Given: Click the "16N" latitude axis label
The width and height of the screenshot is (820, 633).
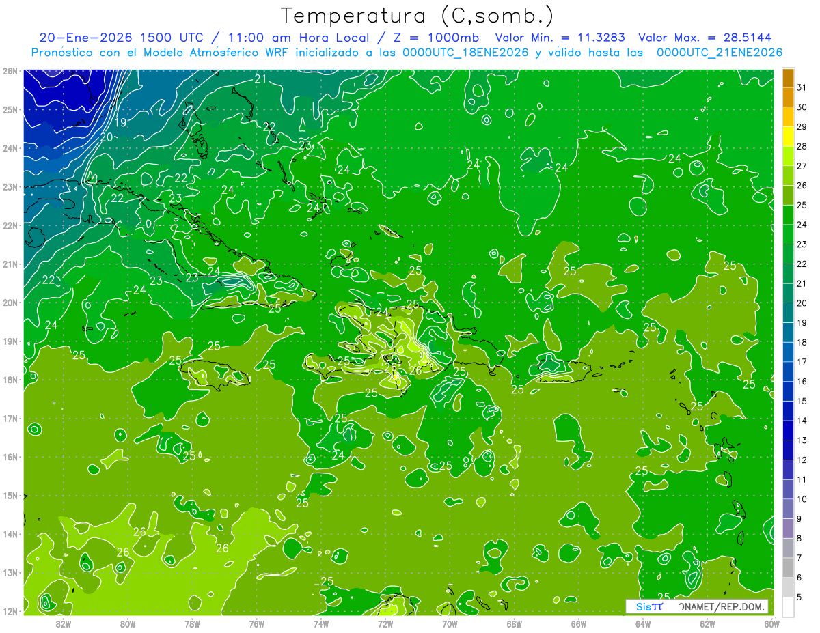Looking at the screenshot, I should click(10, 457).
